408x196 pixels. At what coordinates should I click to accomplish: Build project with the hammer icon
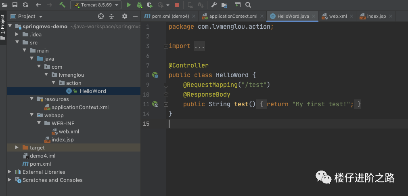pyautogui.click(x=62, y=5)
